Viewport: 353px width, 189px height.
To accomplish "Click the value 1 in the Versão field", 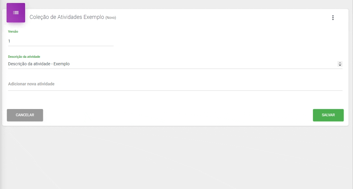I will pyautogui.click(x=9, y=41).
